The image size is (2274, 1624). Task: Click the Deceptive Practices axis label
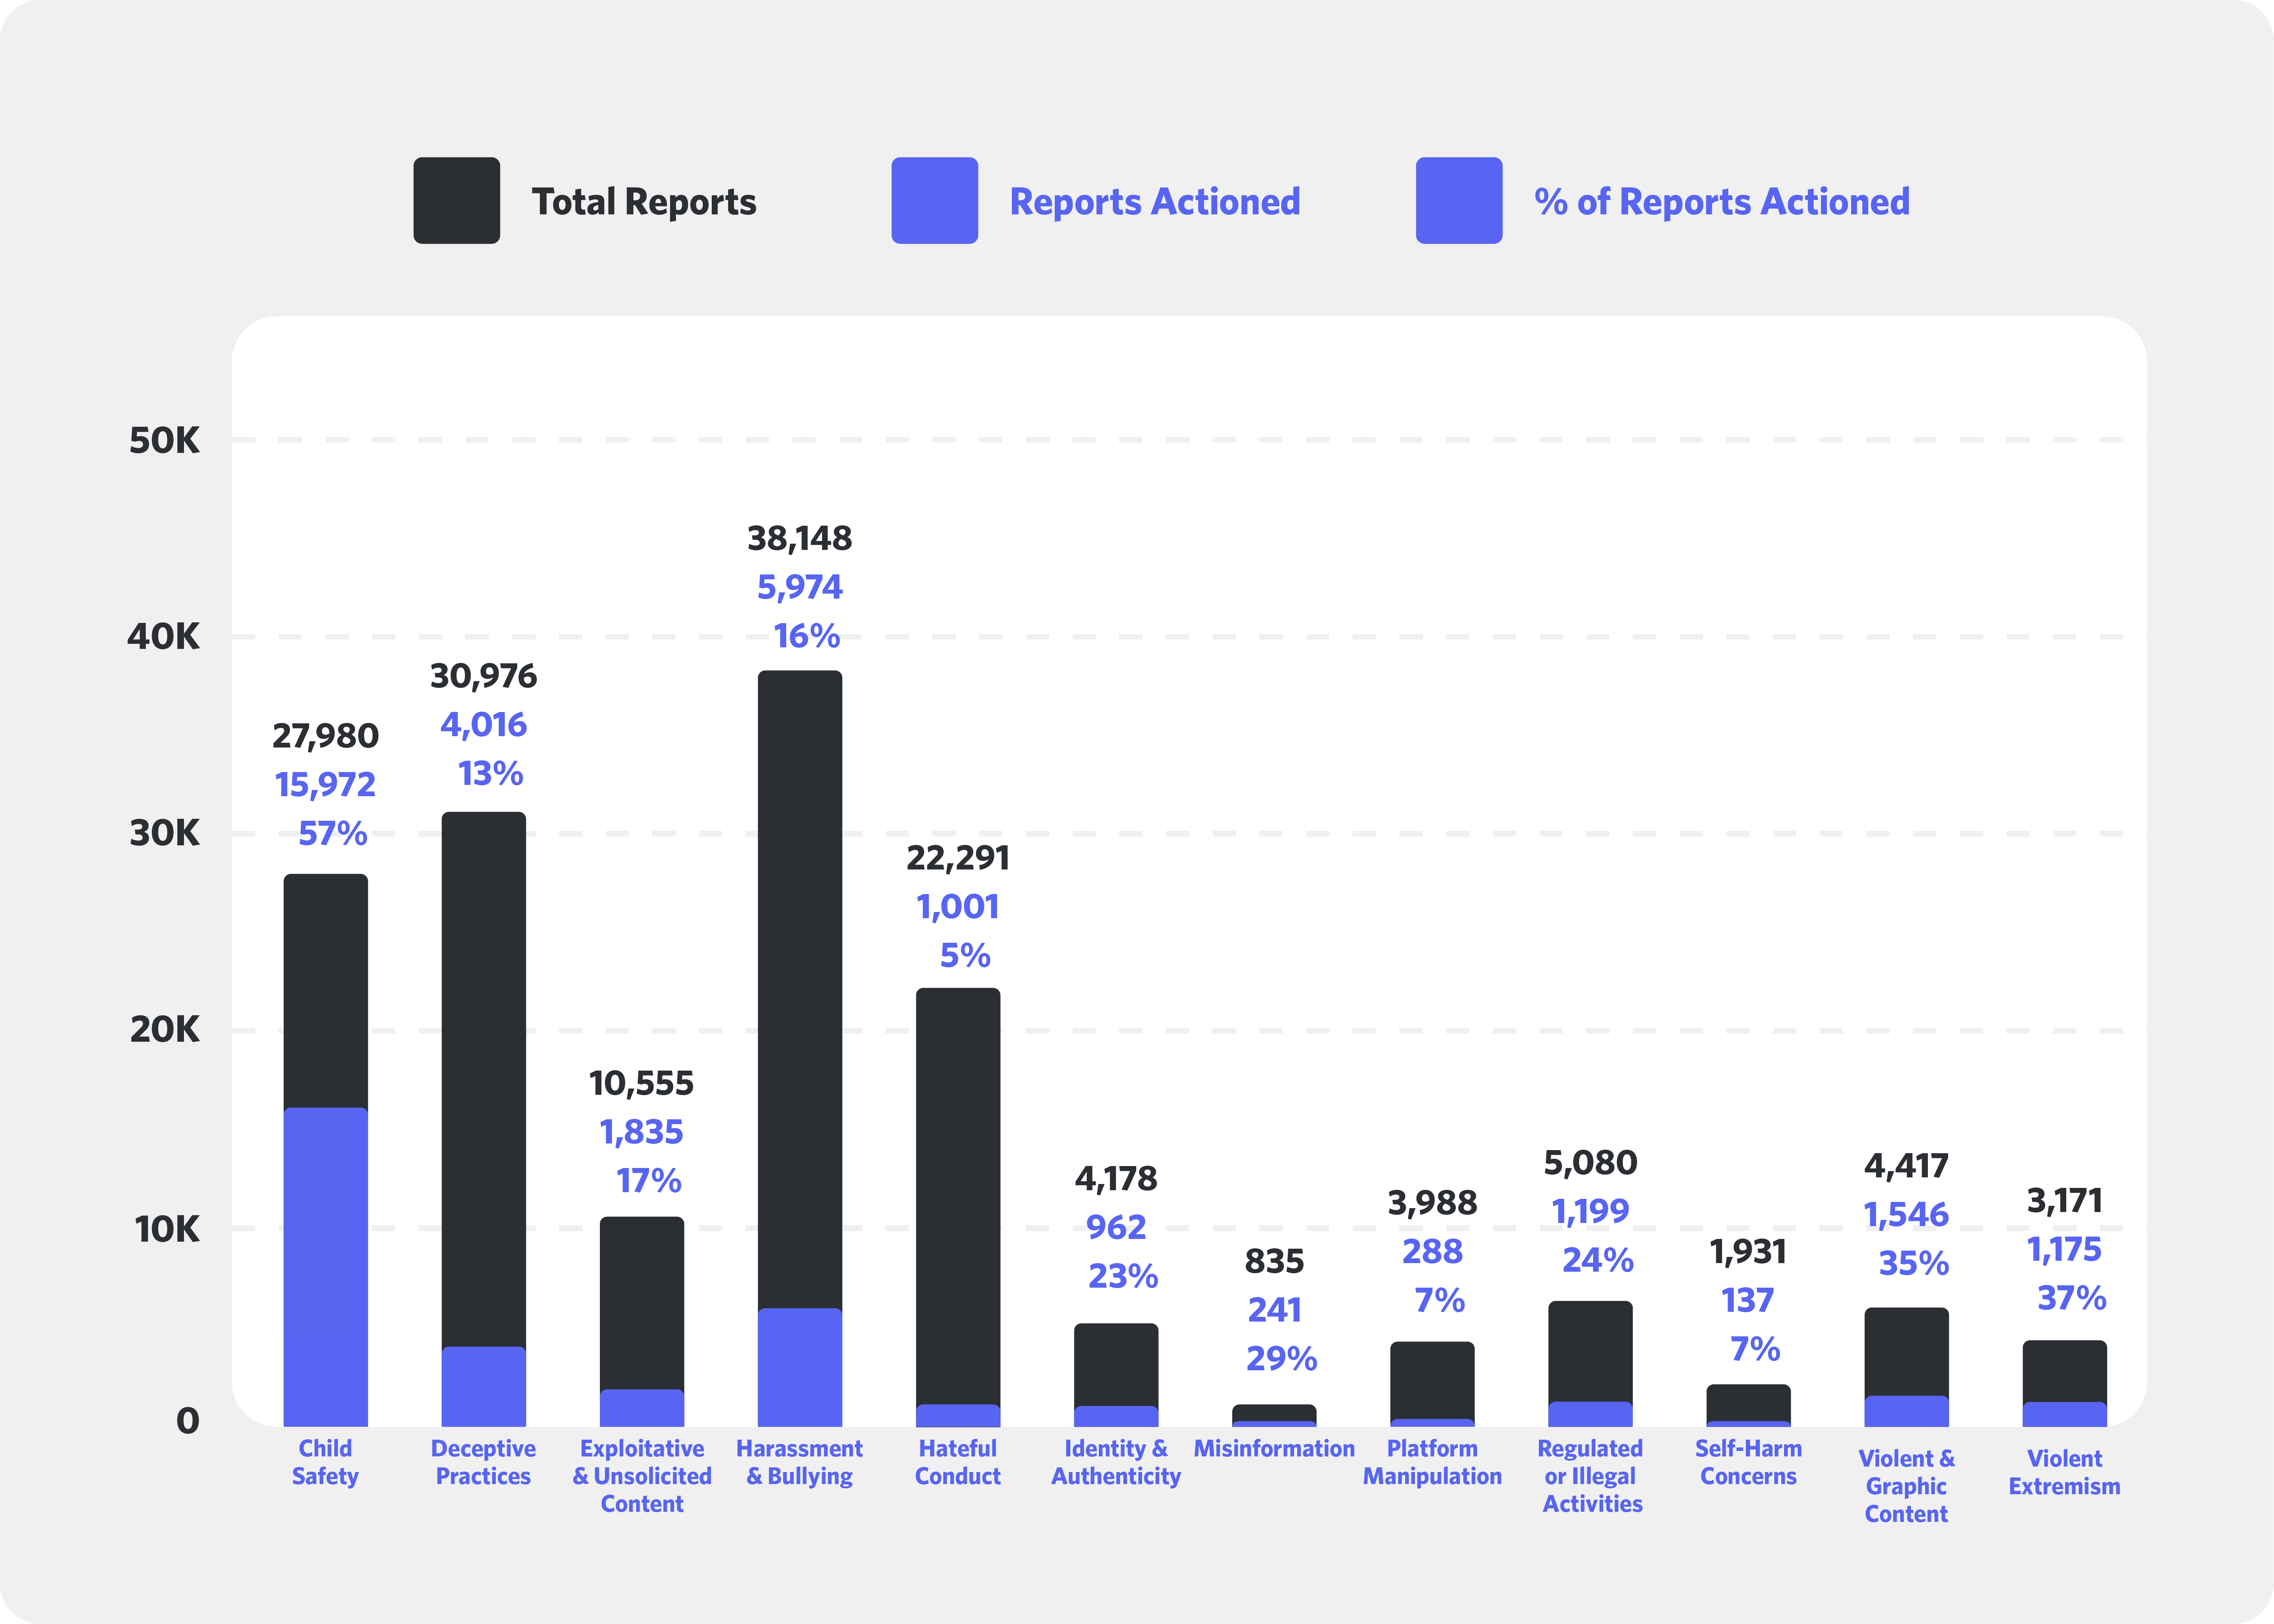483,1462
